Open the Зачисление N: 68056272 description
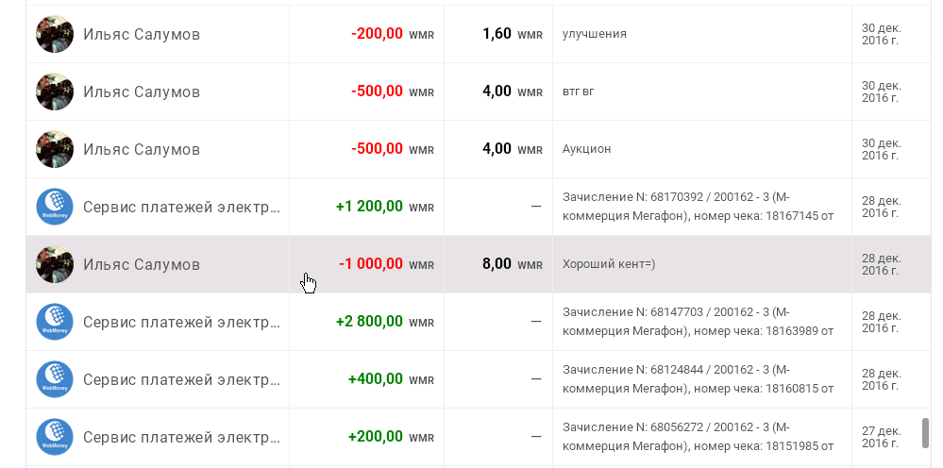Image resolution: width=943 pixels, height=468 pixels. pos(698,437)
